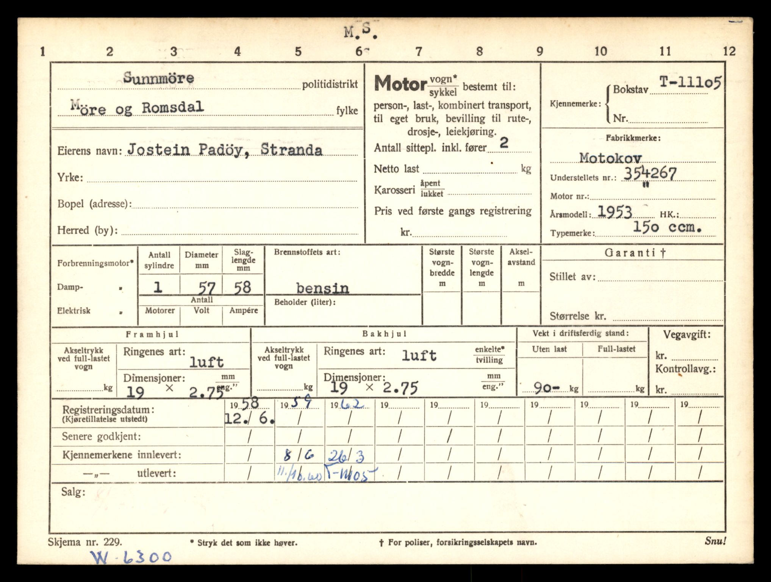Click owner name "Jostein Padöy, Stranda"
Screen dimensions: 771x582
[x=225, y=150]
